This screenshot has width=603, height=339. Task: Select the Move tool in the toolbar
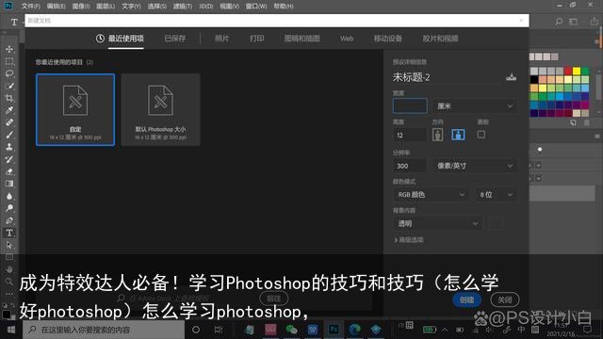pyautogui.click(x=9, y=49)
